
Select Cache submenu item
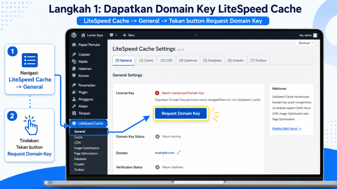point(78,137)
